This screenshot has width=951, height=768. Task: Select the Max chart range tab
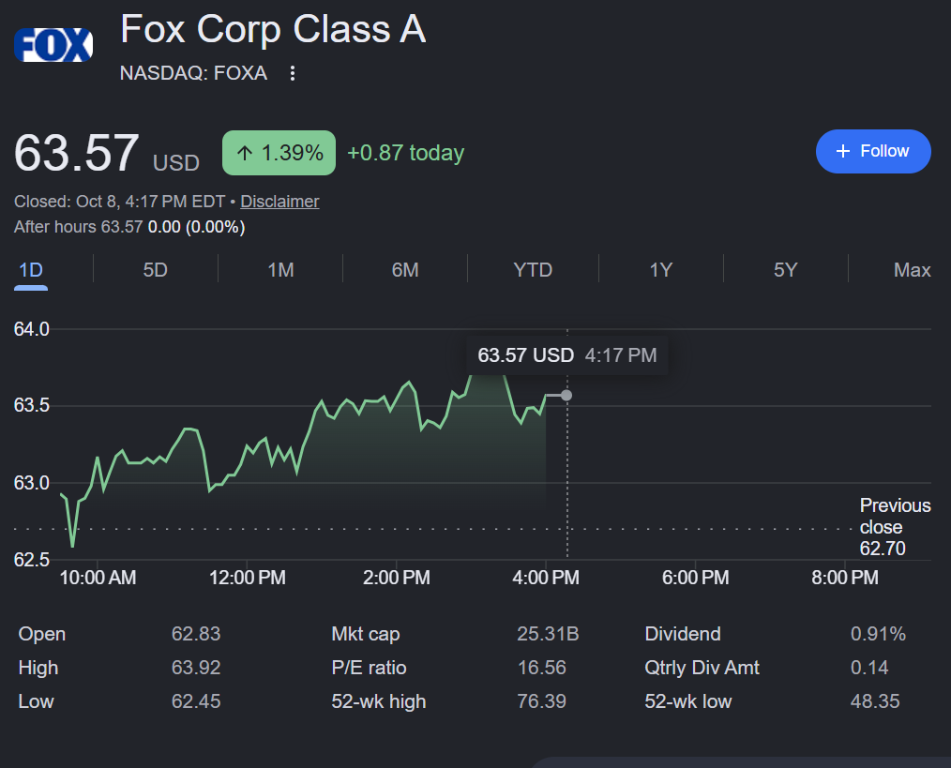click(912, 270)
